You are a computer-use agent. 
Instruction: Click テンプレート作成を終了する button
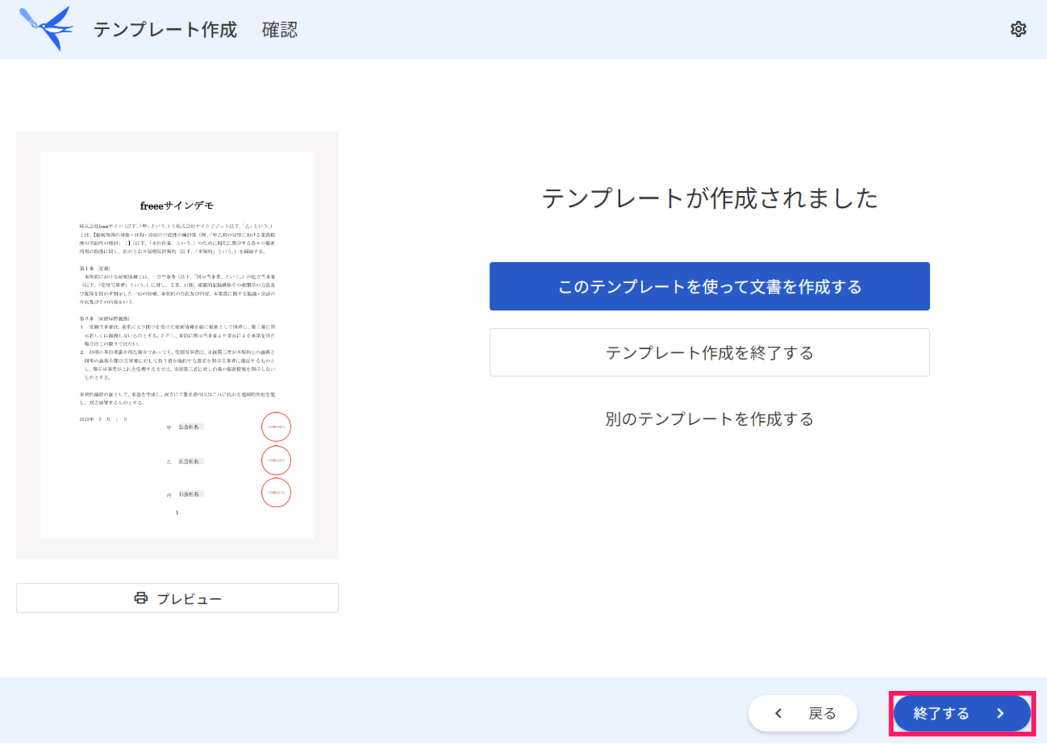(x=709, y=352)
